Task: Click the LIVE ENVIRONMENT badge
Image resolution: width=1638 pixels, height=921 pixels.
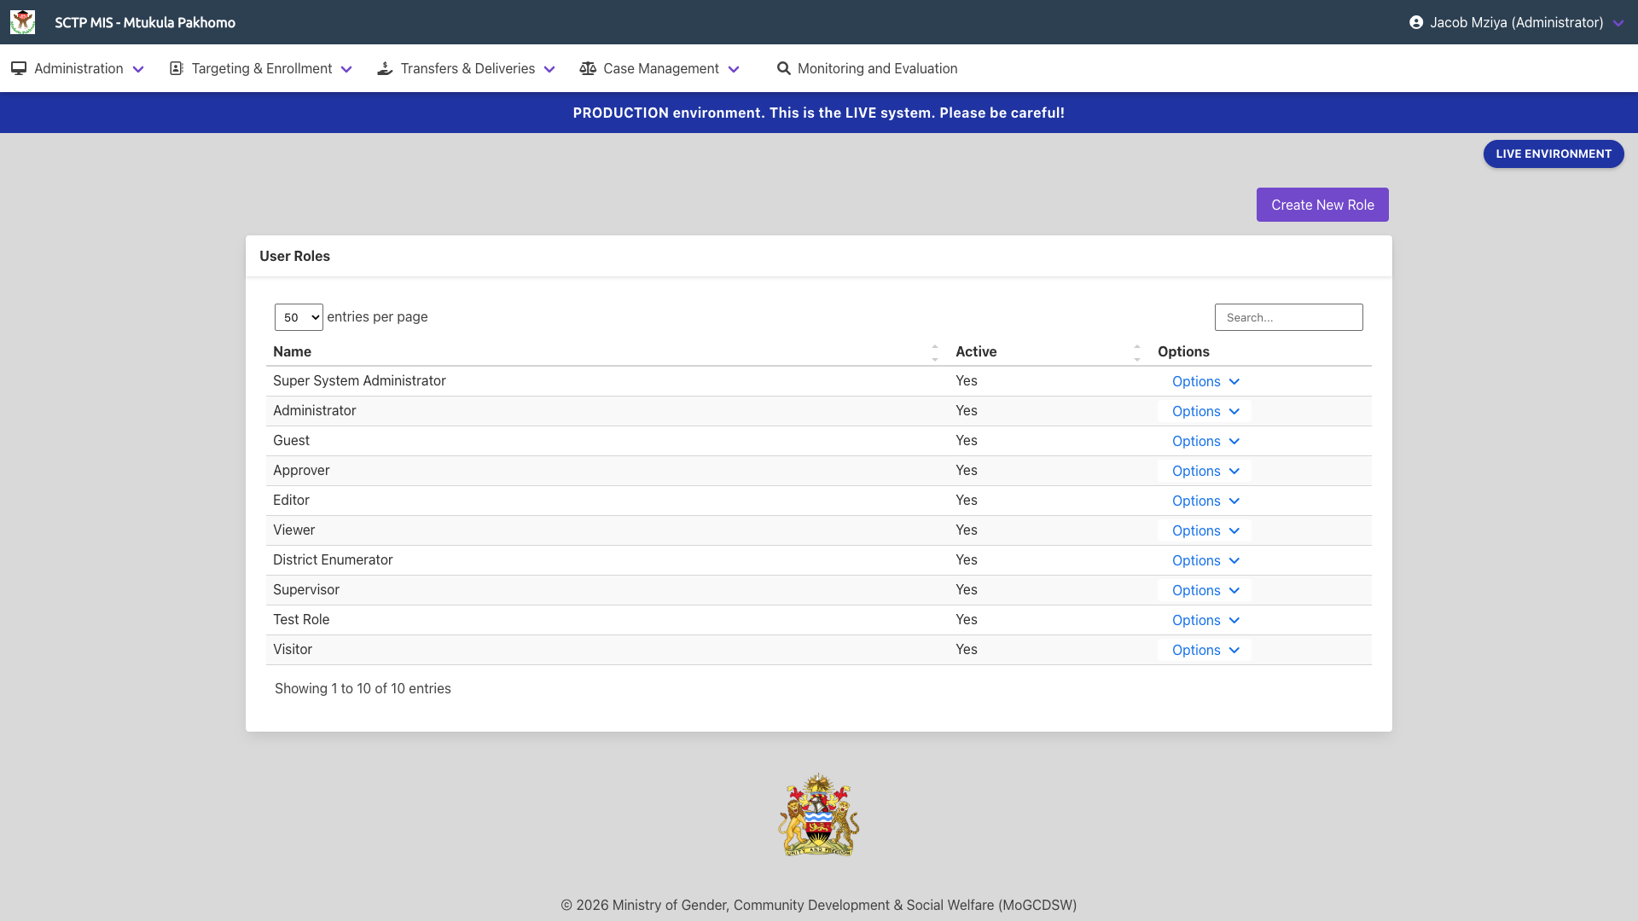Action: tap(1553, 153)
